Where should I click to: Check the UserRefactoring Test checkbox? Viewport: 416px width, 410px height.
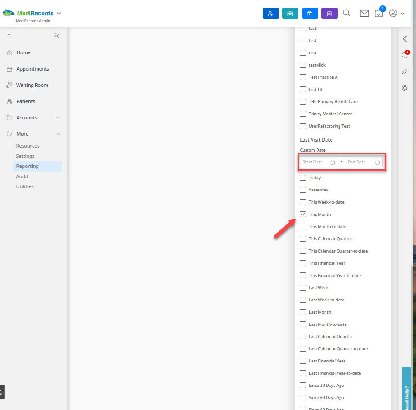tap(303, 126)
